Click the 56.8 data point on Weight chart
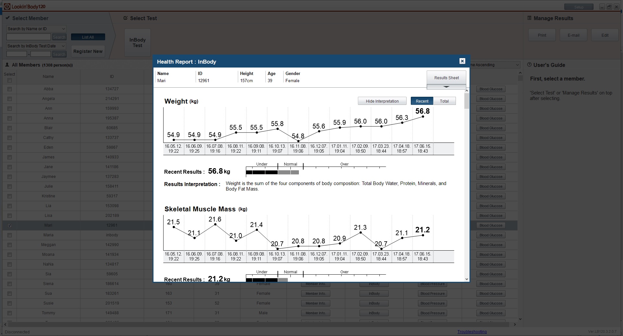This screenshot has height=336, width=623. [x=423, y=117]
